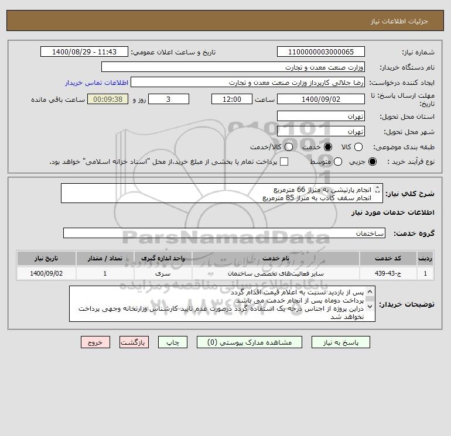451x436 pixels.
Task: Click the واحد اندازه گیری column header
Action: pyautogui.click(x=163, y=258)
